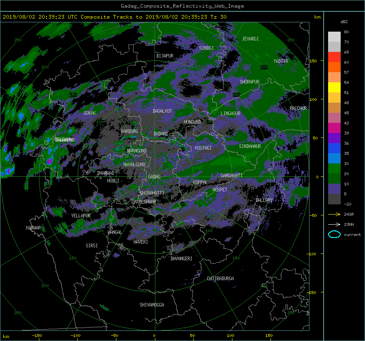Click the NARAGUND city label
365x341 pixels.
137,150
